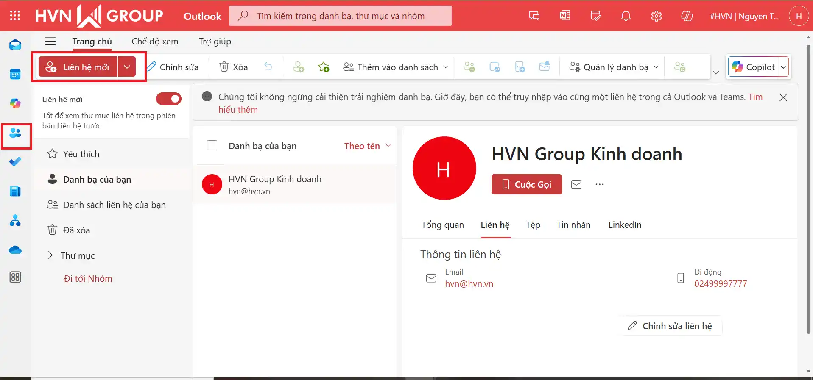
Task: Open account avatar H in header
Action: [799, 16]
